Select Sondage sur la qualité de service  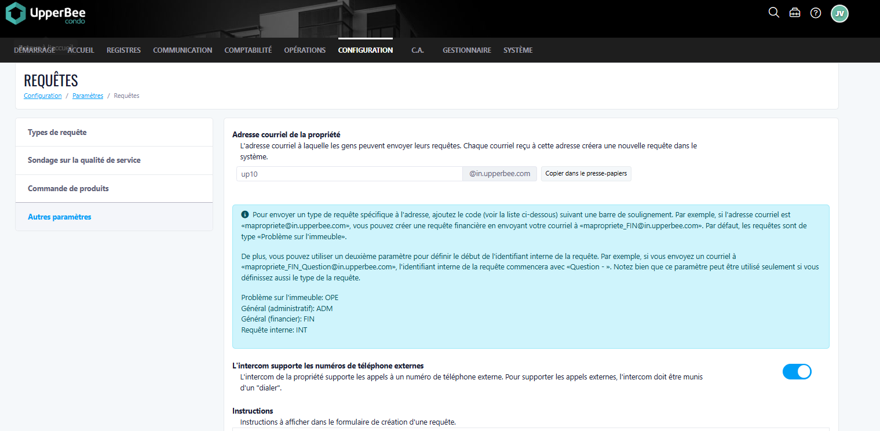(114, 160)
